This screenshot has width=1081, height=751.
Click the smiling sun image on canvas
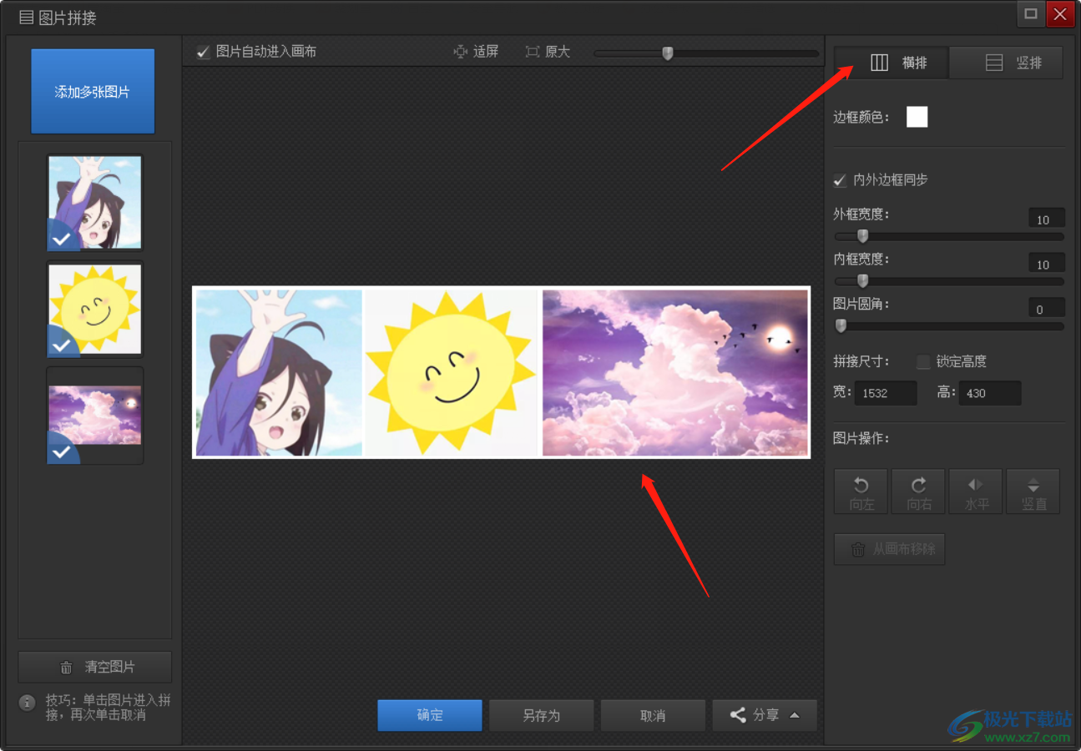click(x=452, y=373)
